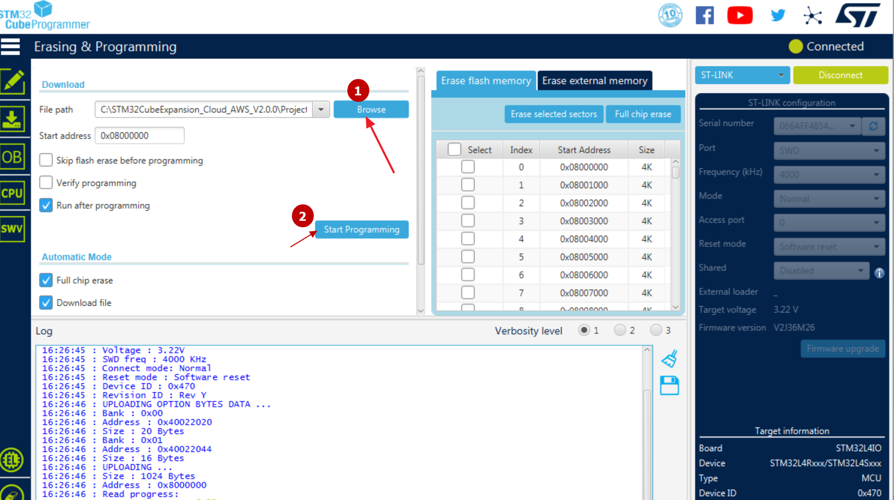Open the Mode Normal dropdown

[x=829, y=198]
